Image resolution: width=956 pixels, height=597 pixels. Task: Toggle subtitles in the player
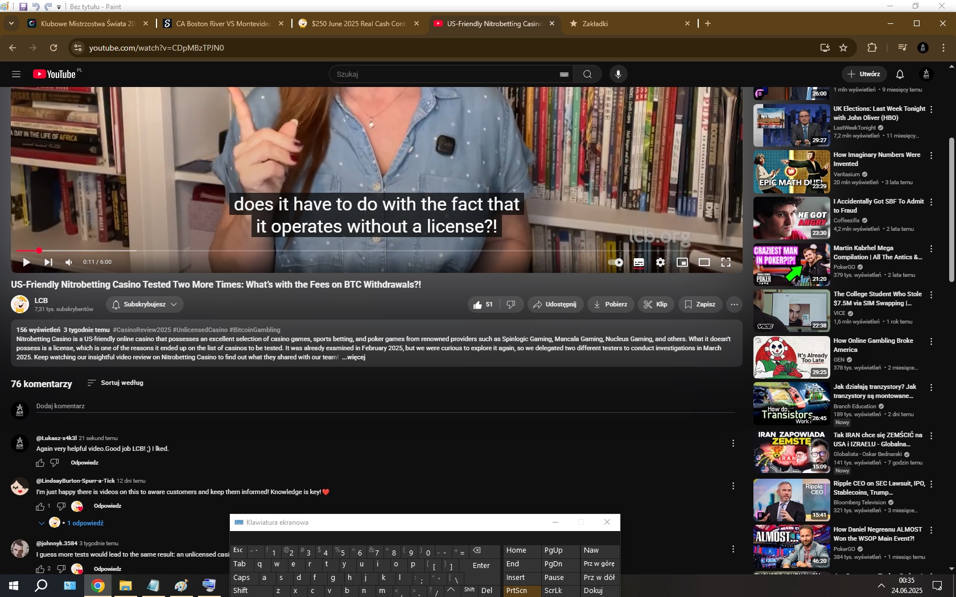point(639,262)
